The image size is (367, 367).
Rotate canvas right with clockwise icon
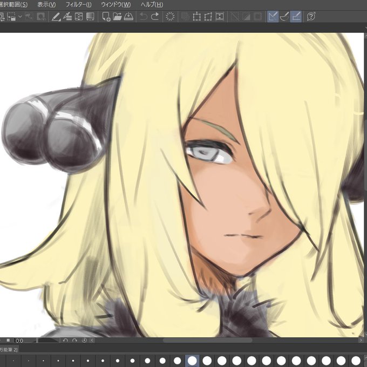click(74, 341)
